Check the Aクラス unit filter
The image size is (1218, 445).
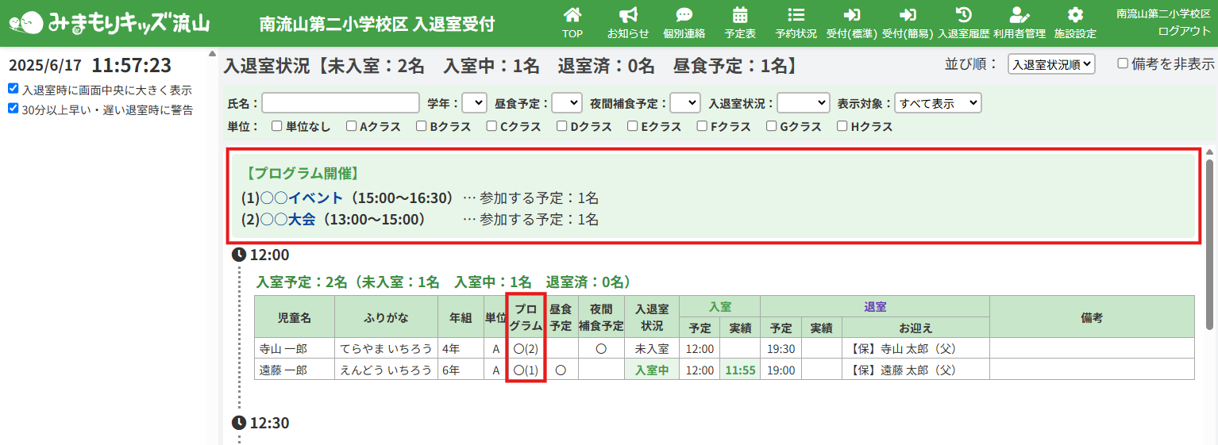click(351, 126)
